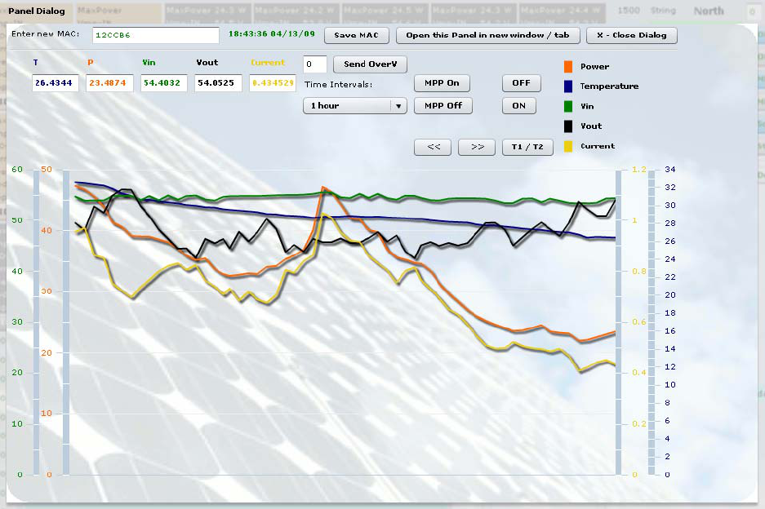Turn MPP On
This screenshot has width=765, height=509.
point(442,83)
